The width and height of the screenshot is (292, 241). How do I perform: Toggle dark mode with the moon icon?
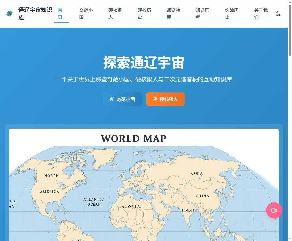click(x=278, y=13)
